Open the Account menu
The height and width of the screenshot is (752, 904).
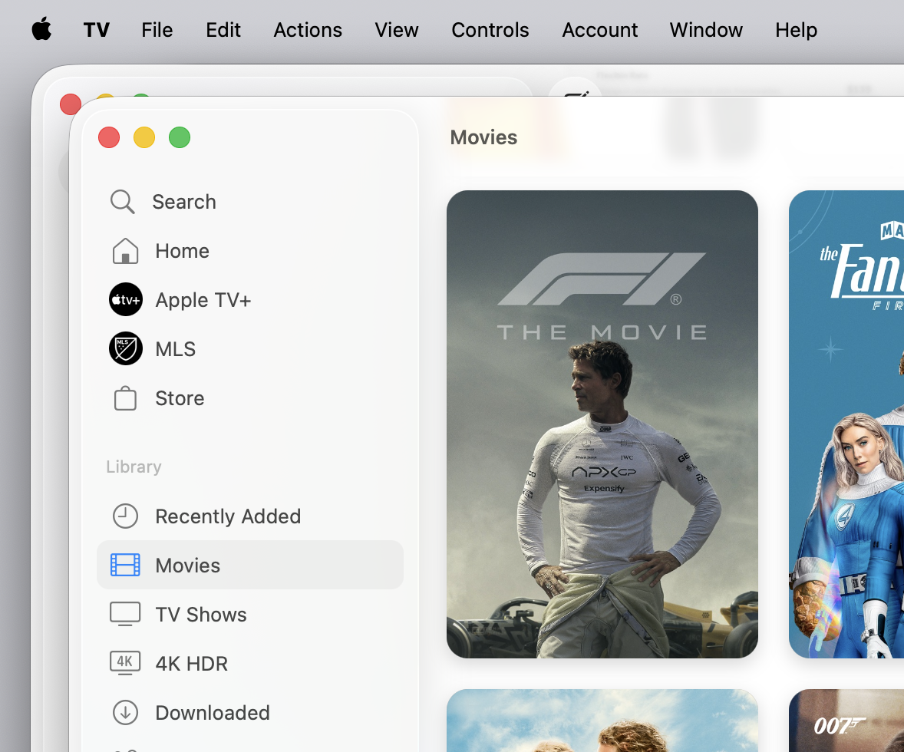click(599, 30)
